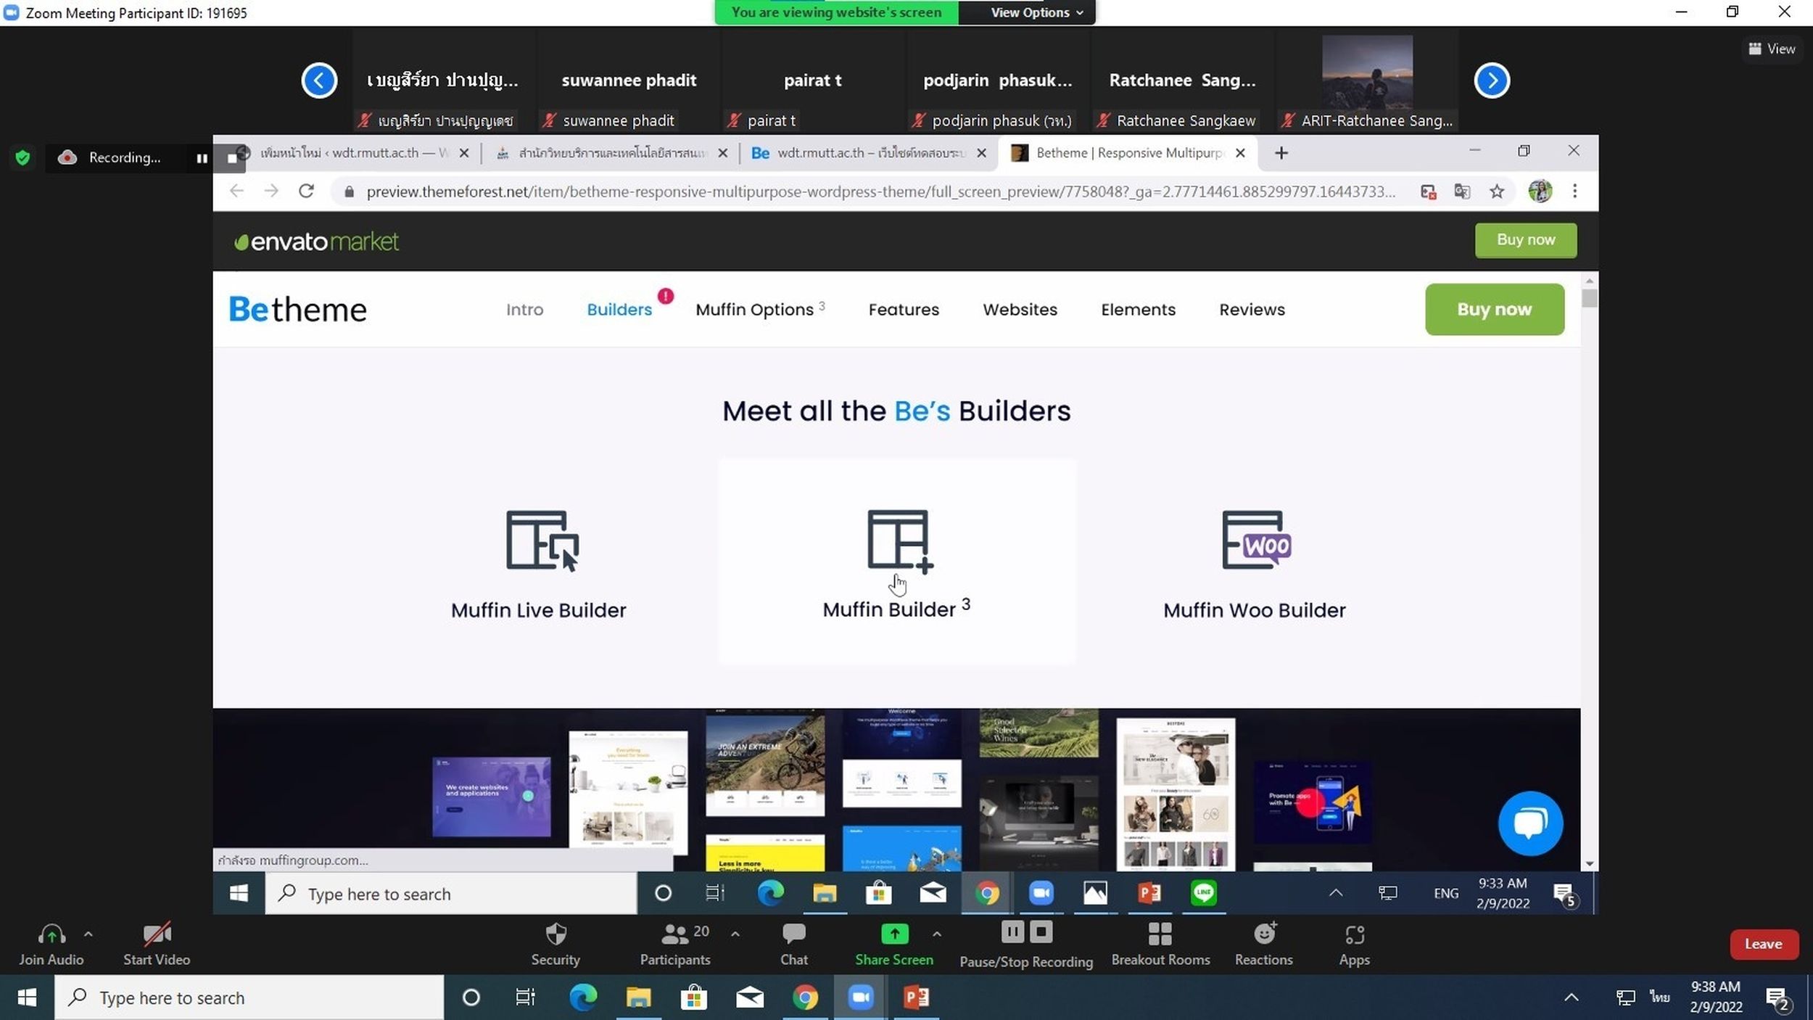Screen dimensions: 1813x1020
Task: Click green encryption shield icon
Action: tap(22, 157)
